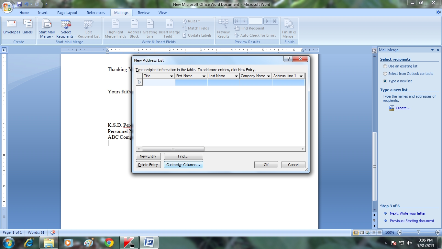Click the dialog horizontal scrollbar thumb
Image resolution: width=442 pixels, height=249 pixels.
(173, 149)
